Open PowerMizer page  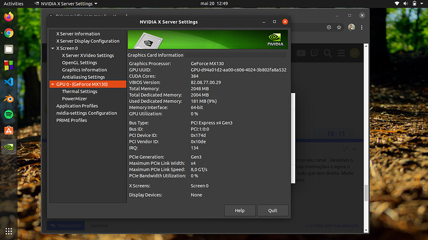[x=74, y=99]
